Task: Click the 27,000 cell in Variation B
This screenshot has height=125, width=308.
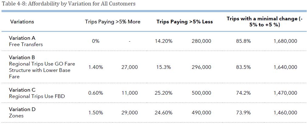Action: [129, 67]
